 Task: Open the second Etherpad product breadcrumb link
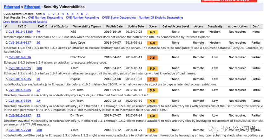[32, 7]
